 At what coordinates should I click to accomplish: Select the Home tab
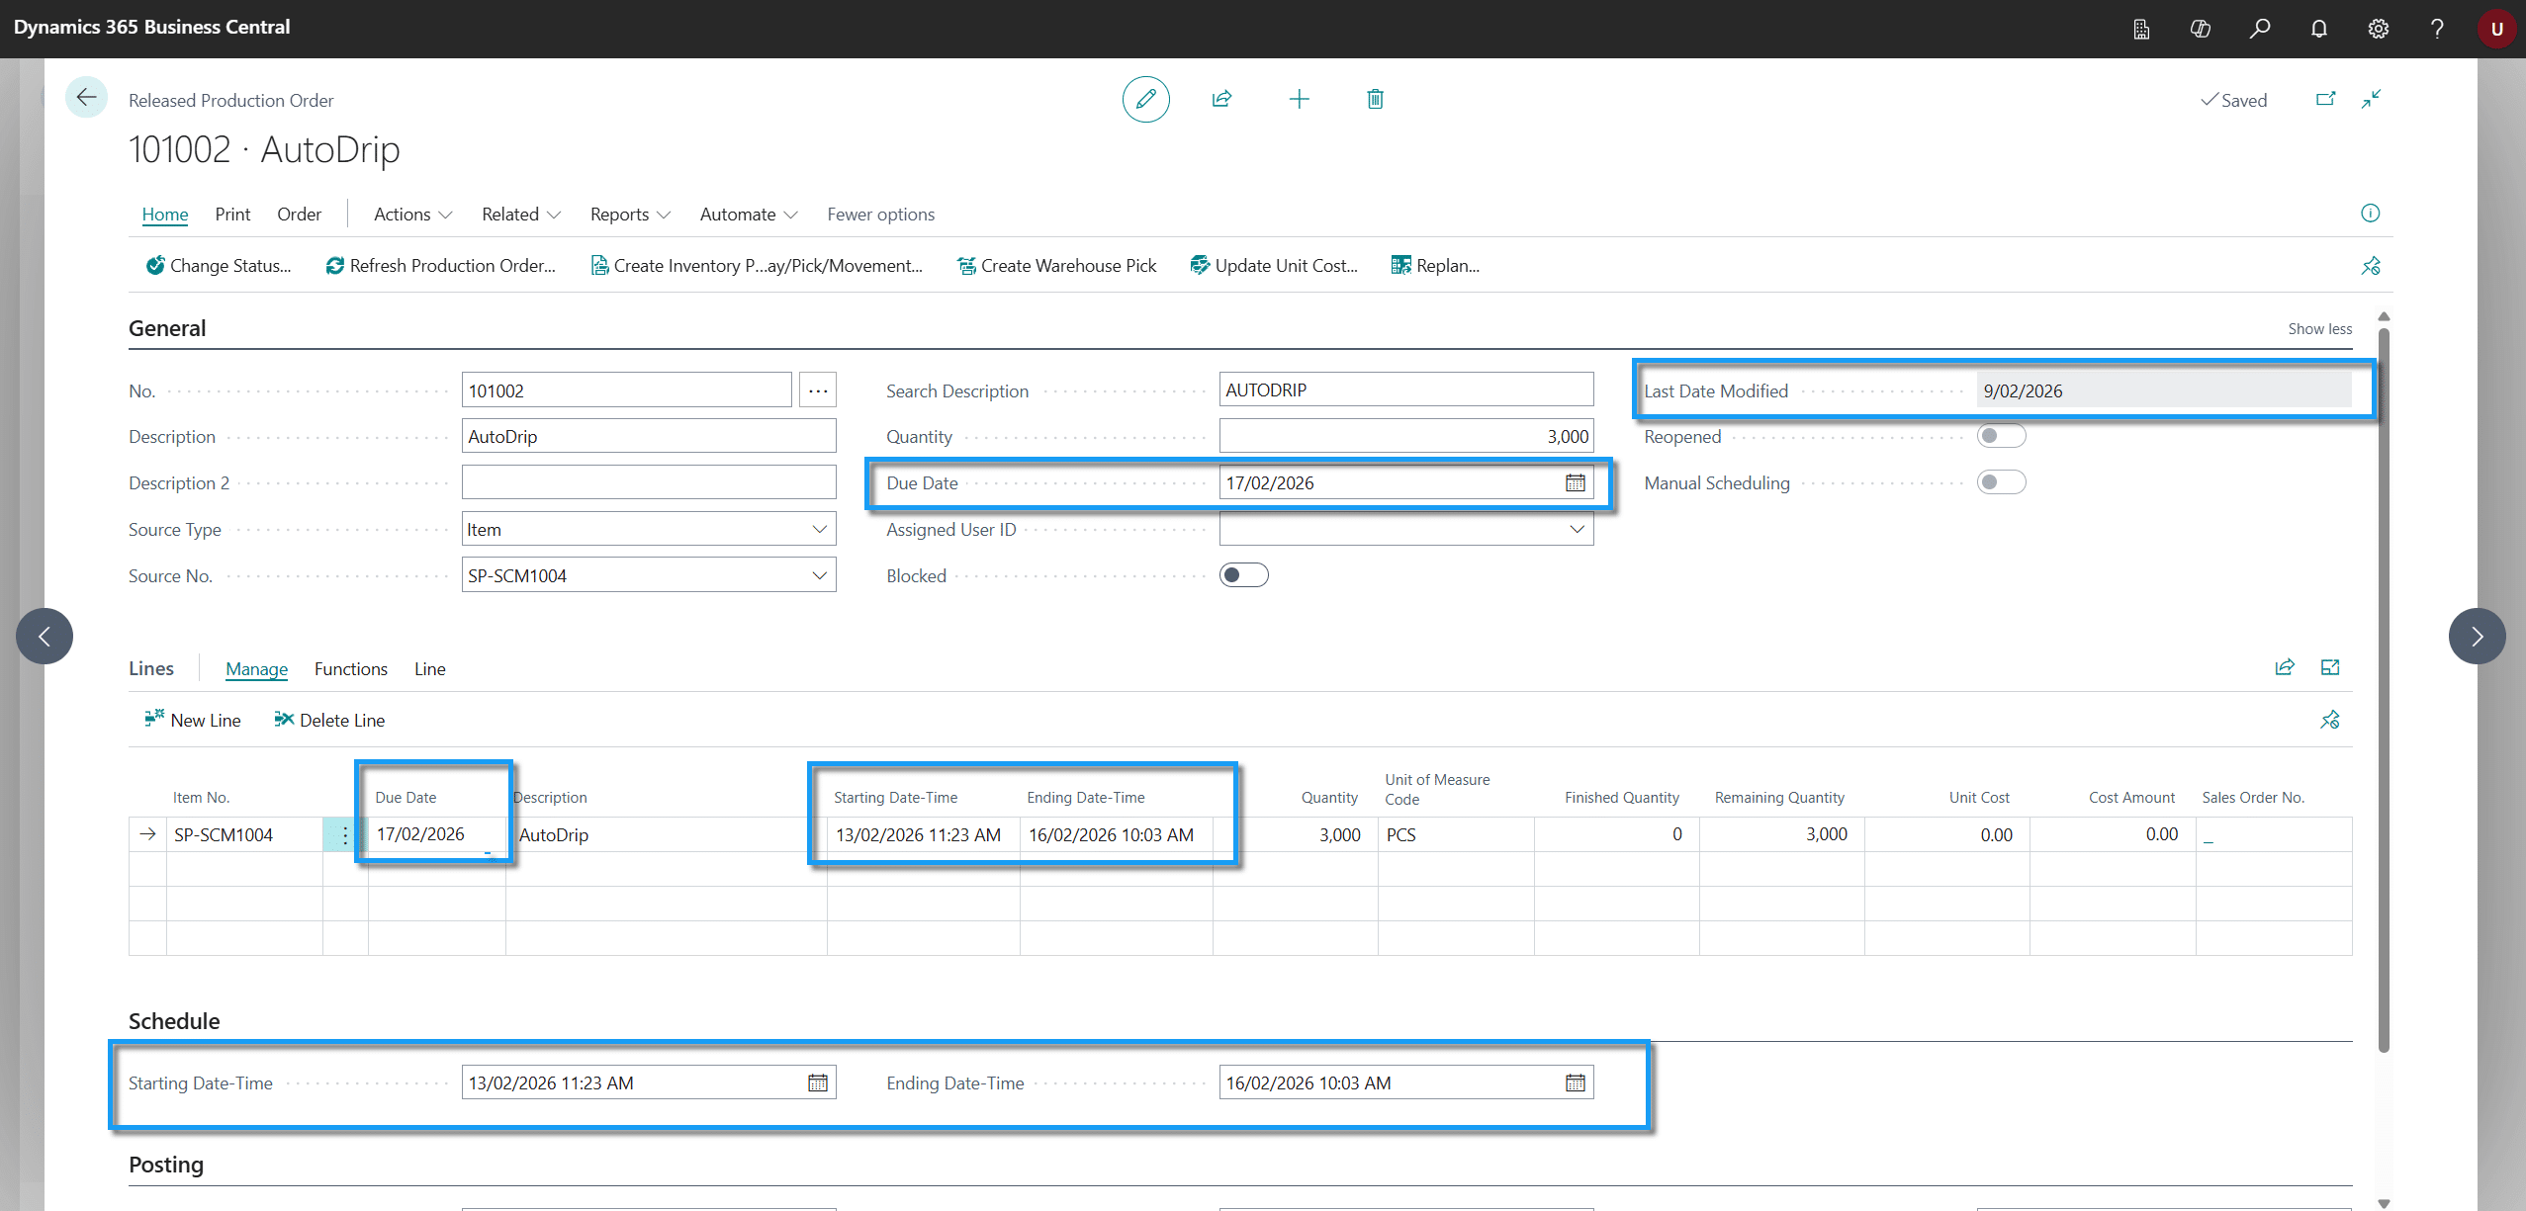coord(164,215)
